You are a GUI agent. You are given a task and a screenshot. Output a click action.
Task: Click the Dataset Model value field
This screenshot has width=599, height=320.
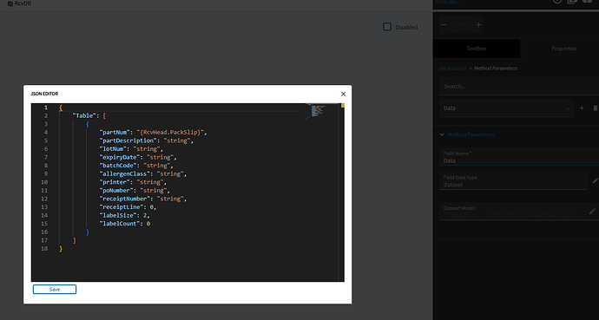coord(512,212)
